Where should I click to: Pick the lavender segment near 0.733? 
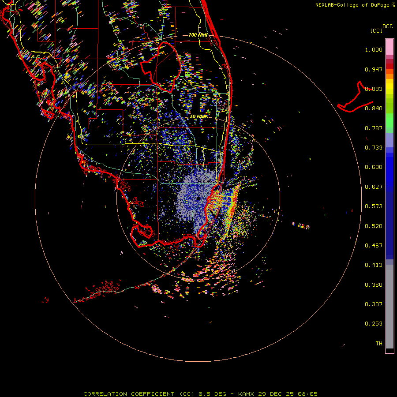click(x=390, y=140)
